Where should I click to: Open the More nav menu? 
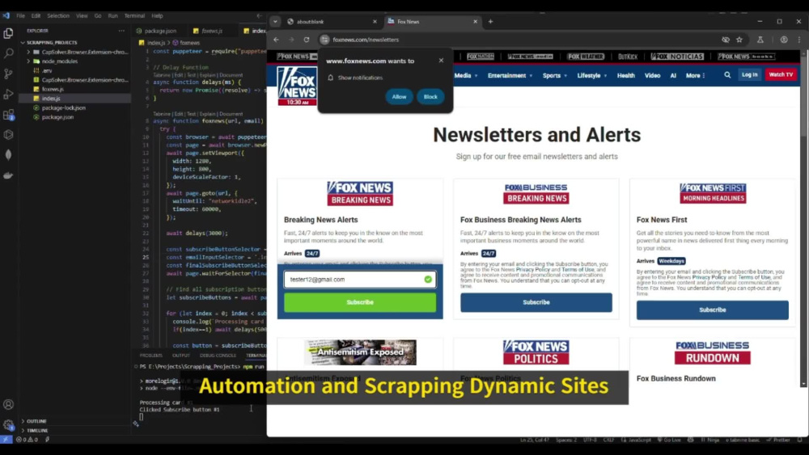pyautogui.click(x=695, y=76)
